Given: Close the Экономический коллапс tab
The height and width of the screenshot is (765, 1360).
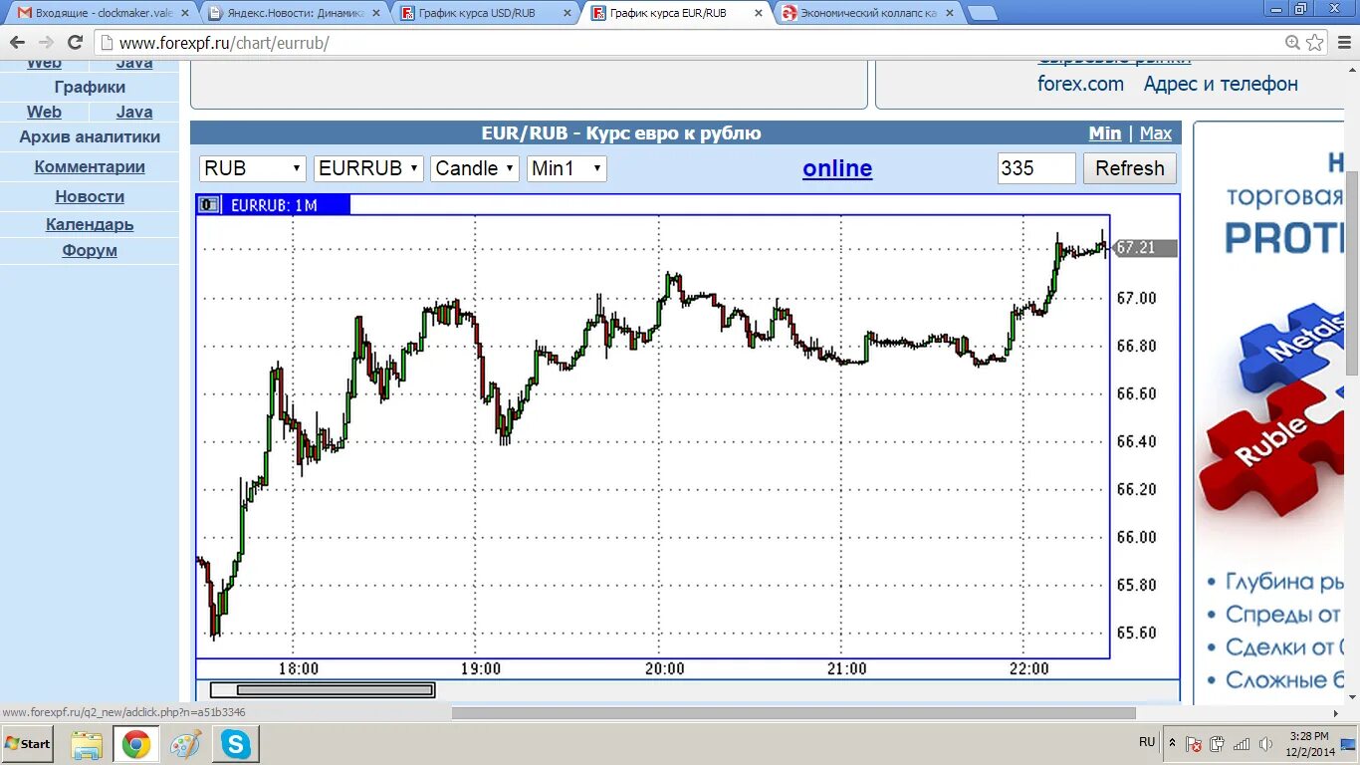Looking at the screenshot, I should point(950,13).
